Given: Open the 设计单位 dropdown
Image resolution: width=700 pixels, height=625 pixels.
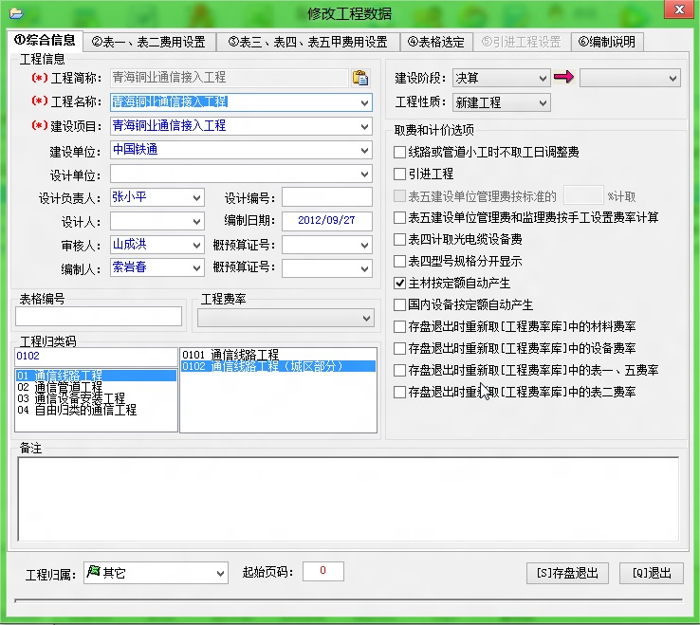Looking at the screenshot, I should point(364,175).
